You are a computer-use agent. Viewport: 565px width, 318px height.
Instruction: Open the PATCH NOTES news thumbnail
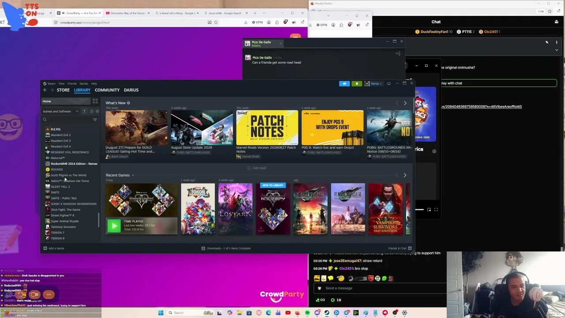coord(267,128)
